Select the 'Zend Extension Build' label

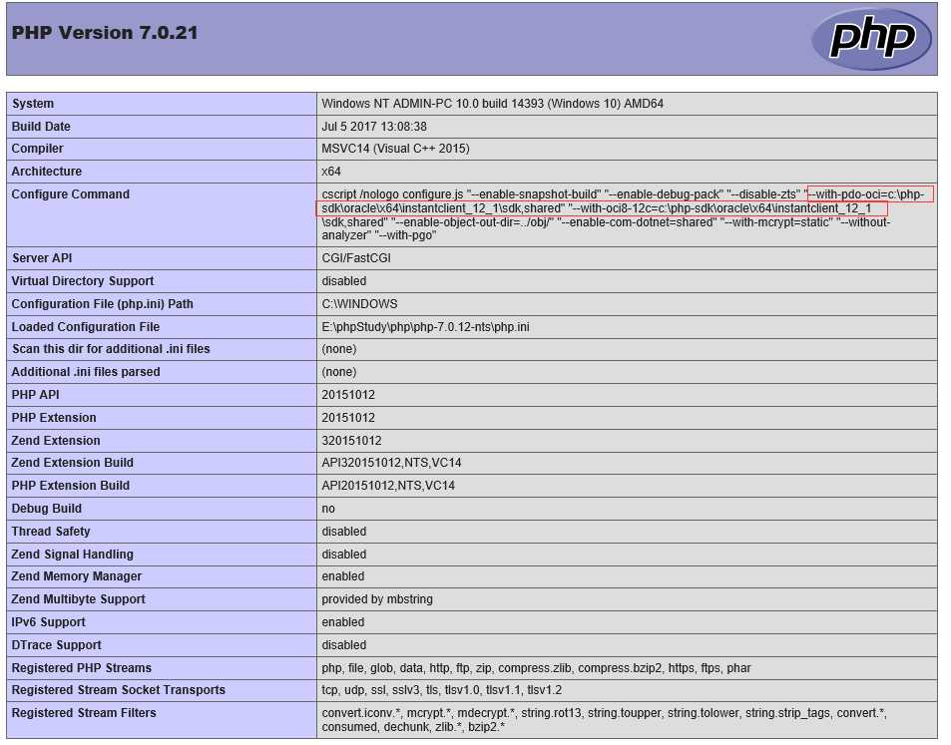72,463
